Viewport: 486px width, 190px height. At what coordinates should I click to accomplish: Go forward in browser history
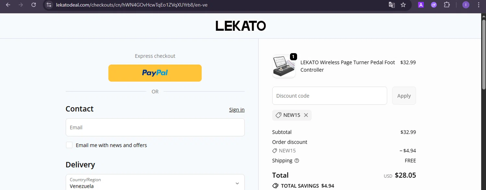click(21, 5)
